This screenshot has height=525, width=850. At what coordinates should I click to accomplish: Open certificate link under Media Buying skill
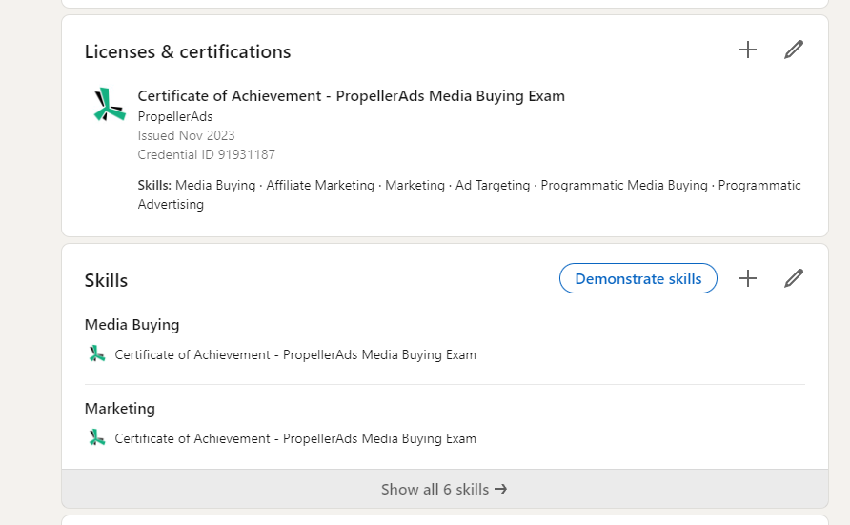click(x=295, y=354)
